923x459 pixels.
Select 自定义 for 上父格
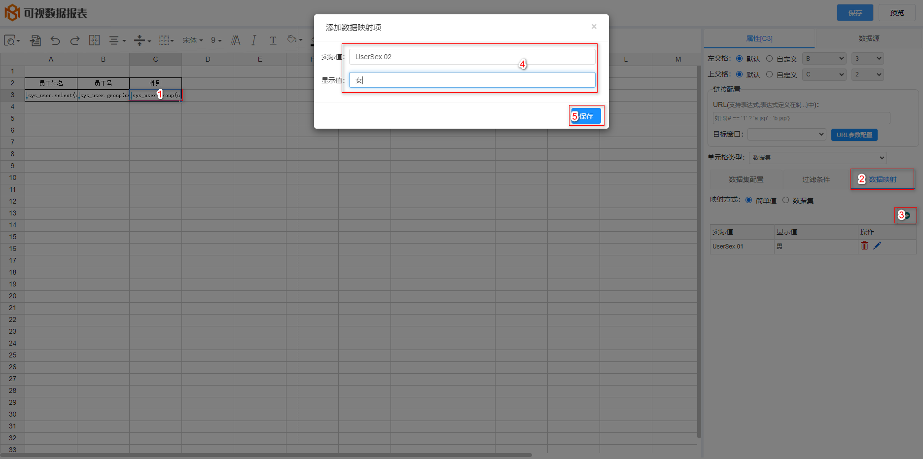(x=769, y=74)
